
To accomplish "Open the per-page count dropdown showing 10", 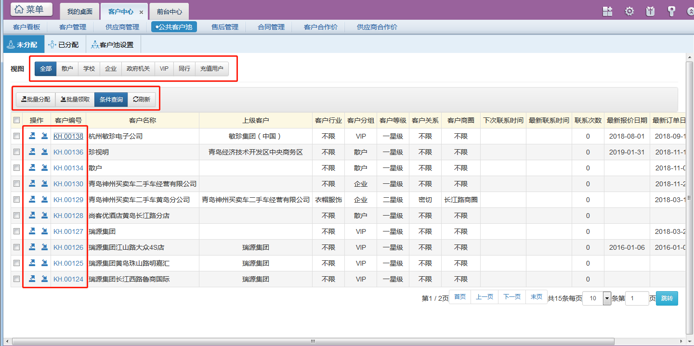I will coord(597,298).
